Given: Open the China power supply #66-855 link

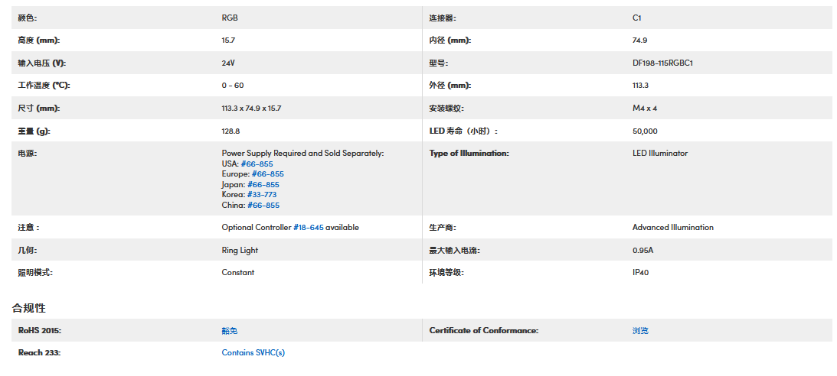Looking at the screenshot, I should 263,205.
